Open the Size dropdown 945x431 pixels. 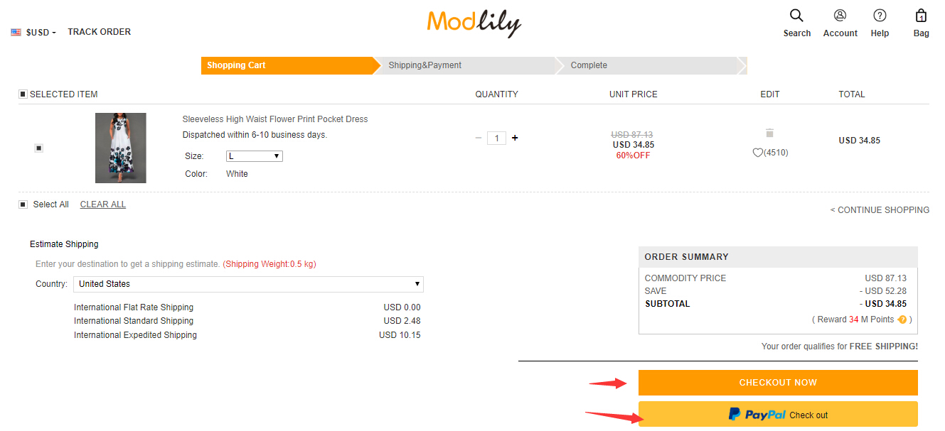click(254, 156)
